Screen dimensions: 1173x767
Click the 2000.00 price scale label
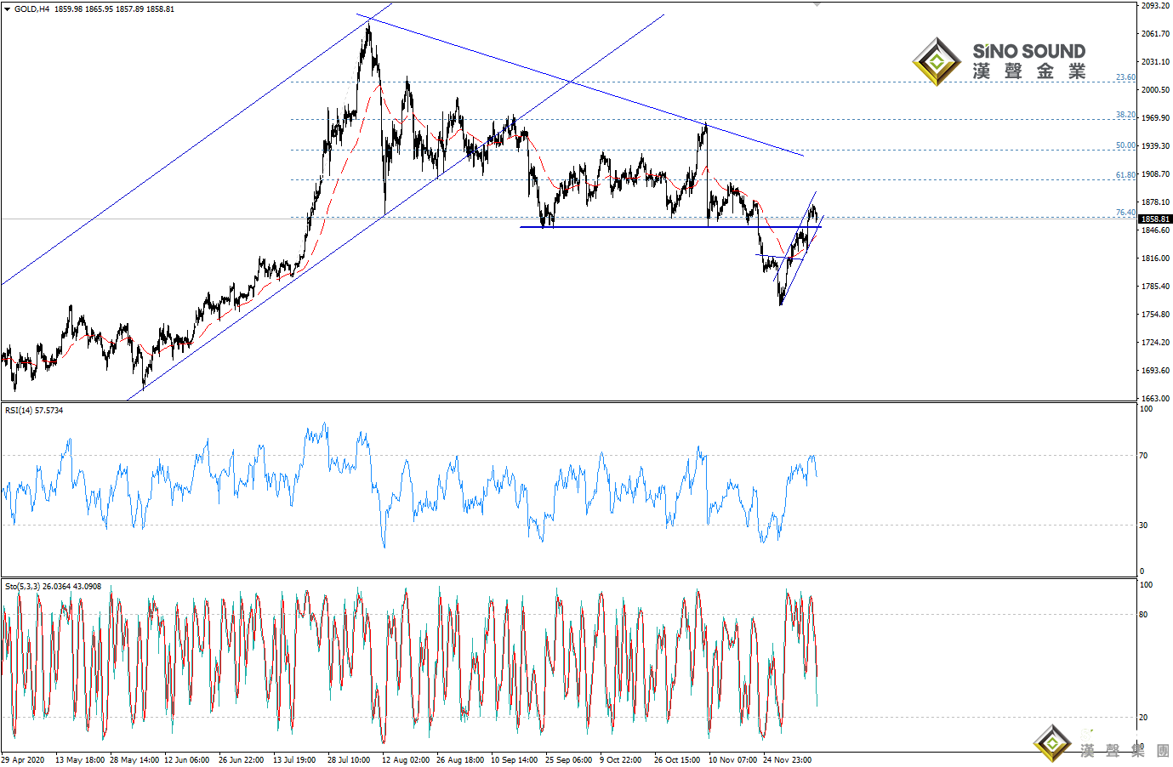tap(1155, 90)
